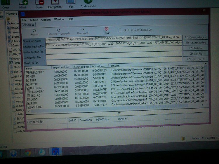The width and height of the screenshot is (219, 164).
Task: Click the Download Agent path field
Action: (114, 38)
